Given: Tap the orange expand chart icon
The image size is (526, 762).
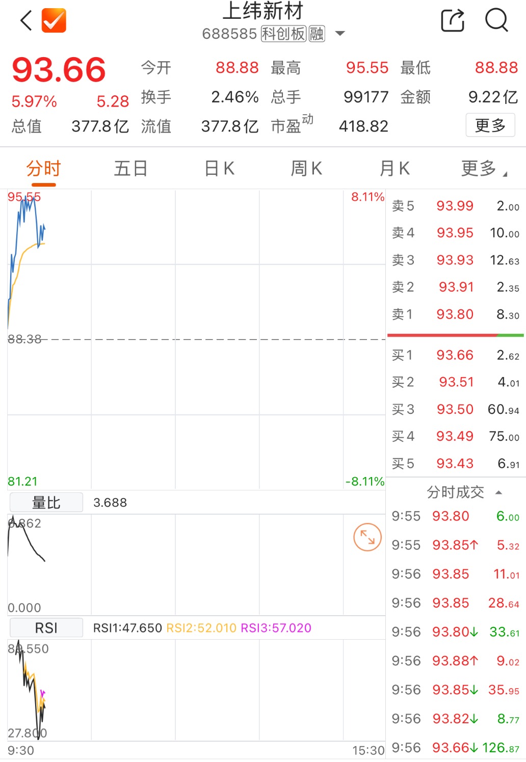Looking at the screenshot, I should tap(367, 537).
